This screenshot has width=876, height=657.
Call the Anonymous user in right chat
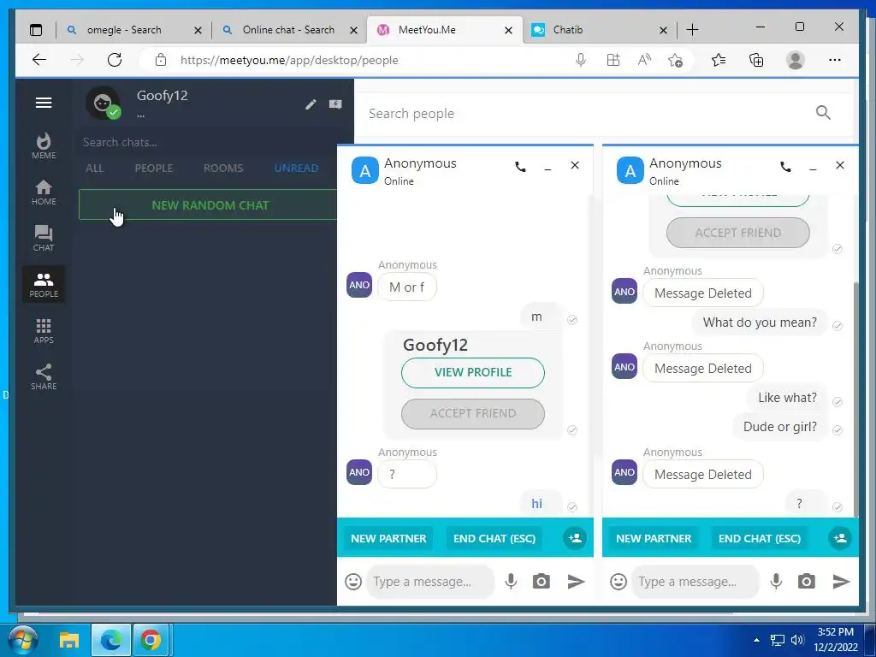point(785,167)
